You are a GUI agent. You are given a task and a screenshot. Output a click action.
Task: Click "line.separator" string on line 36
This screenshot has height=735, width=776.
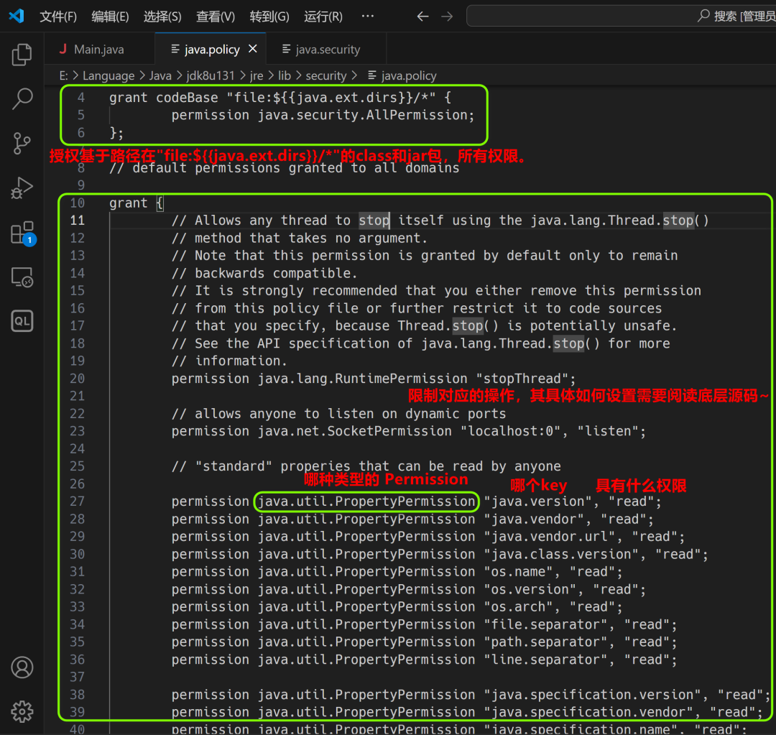(x=545, y=660)
